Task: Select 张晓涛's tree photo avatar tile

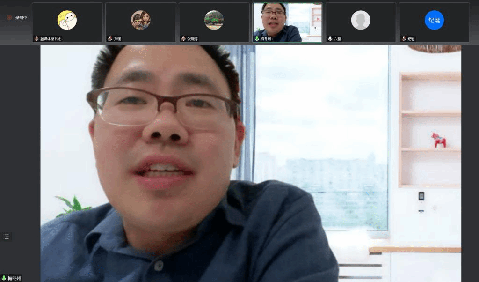Action: pos(214,20)
